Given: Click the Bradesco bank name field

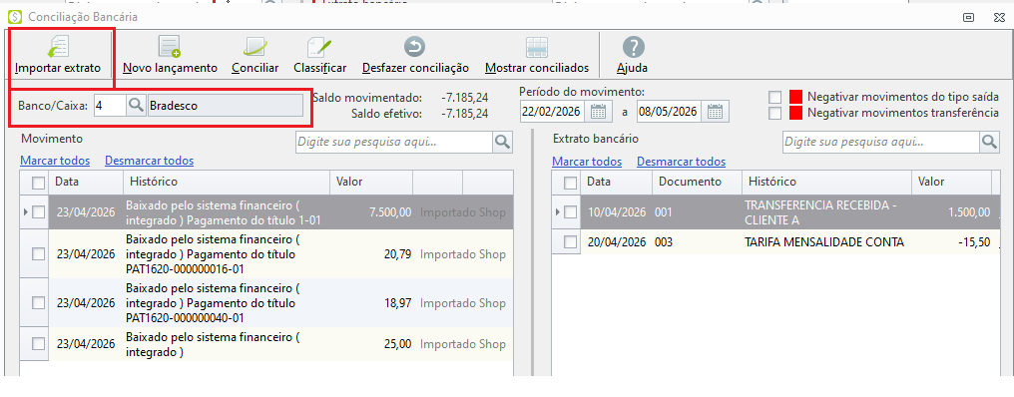Looking at the screenshot, I should tap(225, 106).
